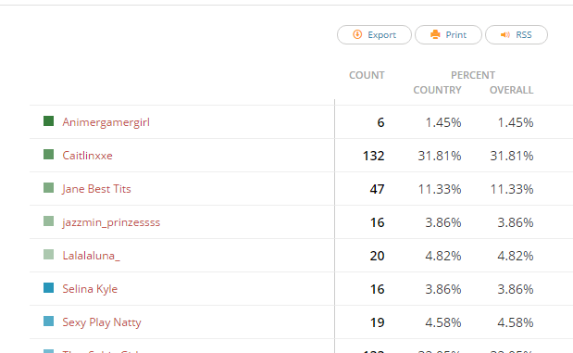This screenshot has width=573, height=353.
Task: Open the Selina Kyle link
Action: pyautogui.click(x=90, y=289)
